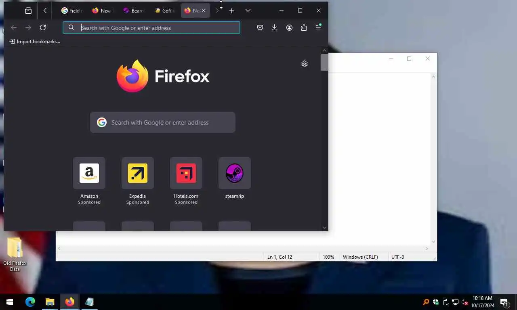Click Notepad scrollbar down arrow
The image size is (517, 310).
tap(433, 241)
